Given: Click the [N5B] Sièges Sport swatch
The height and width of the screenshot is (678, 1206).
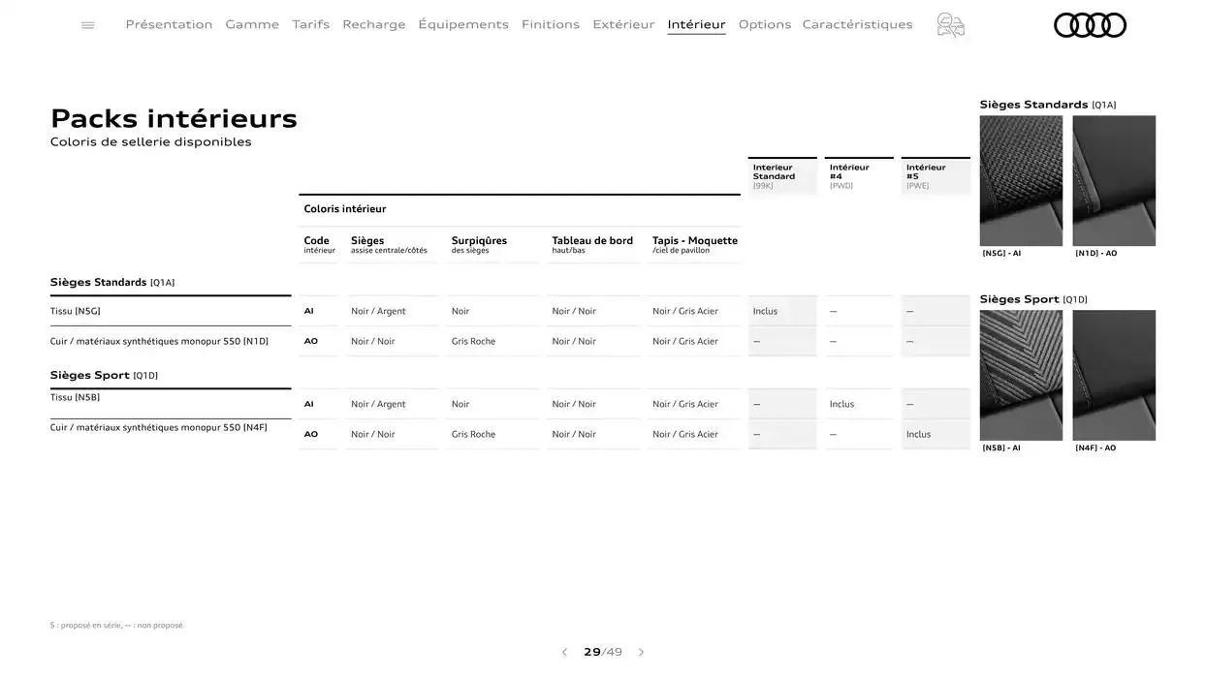Looking at the screenshot, I should click(1021, 375).
